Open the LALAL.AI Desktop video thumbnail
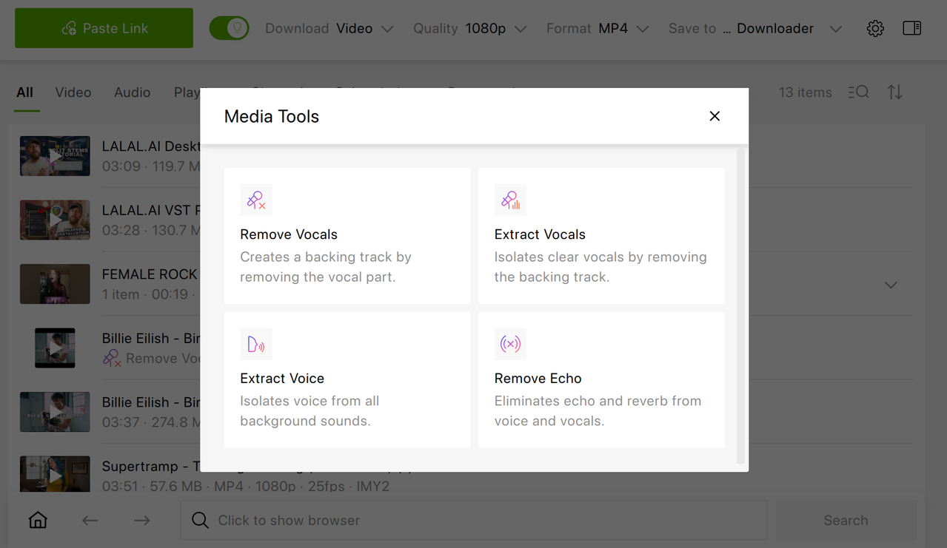The height and width of the screenshot is (548, 947). point(55,156)
